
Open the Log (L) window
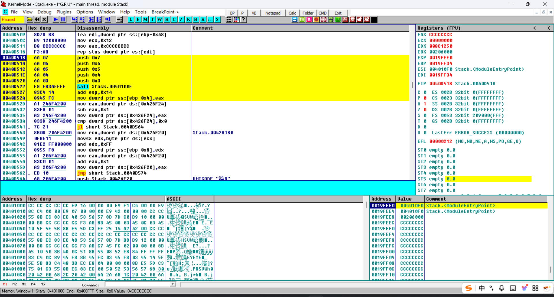[x=131, y=20]
